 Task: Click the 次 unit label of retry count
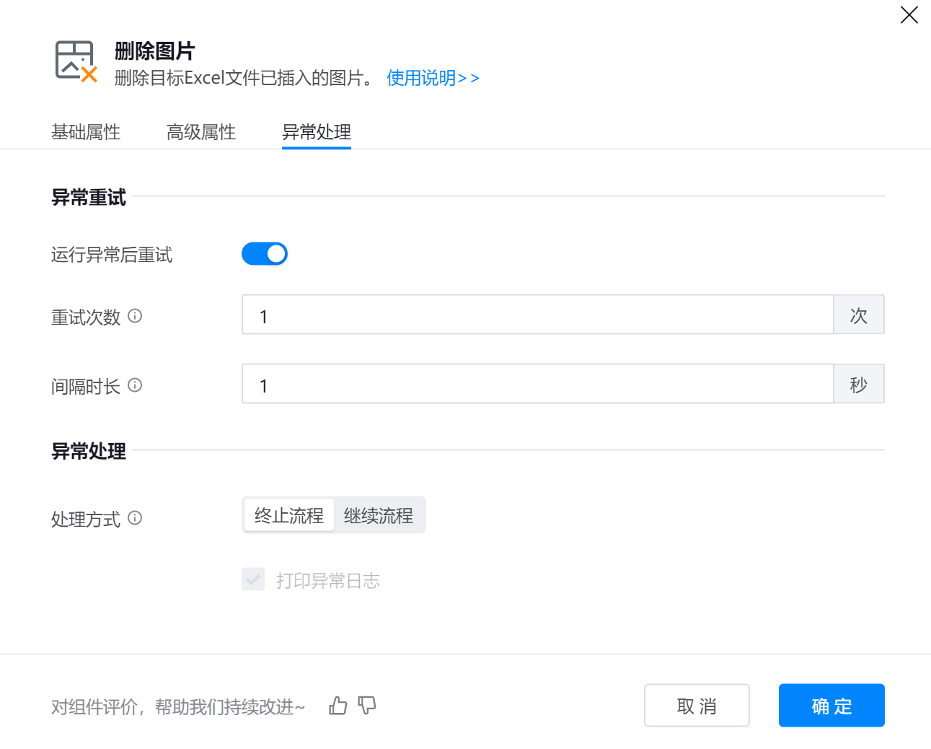point(859,315)
